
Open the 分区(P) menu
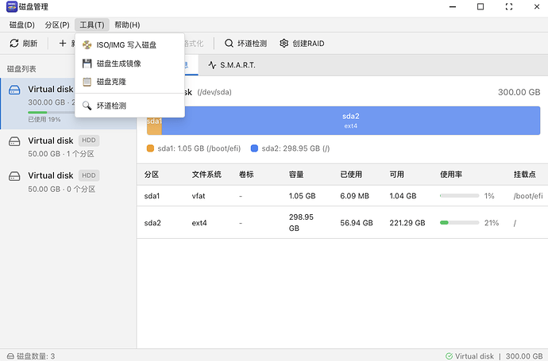pos(56,25)
